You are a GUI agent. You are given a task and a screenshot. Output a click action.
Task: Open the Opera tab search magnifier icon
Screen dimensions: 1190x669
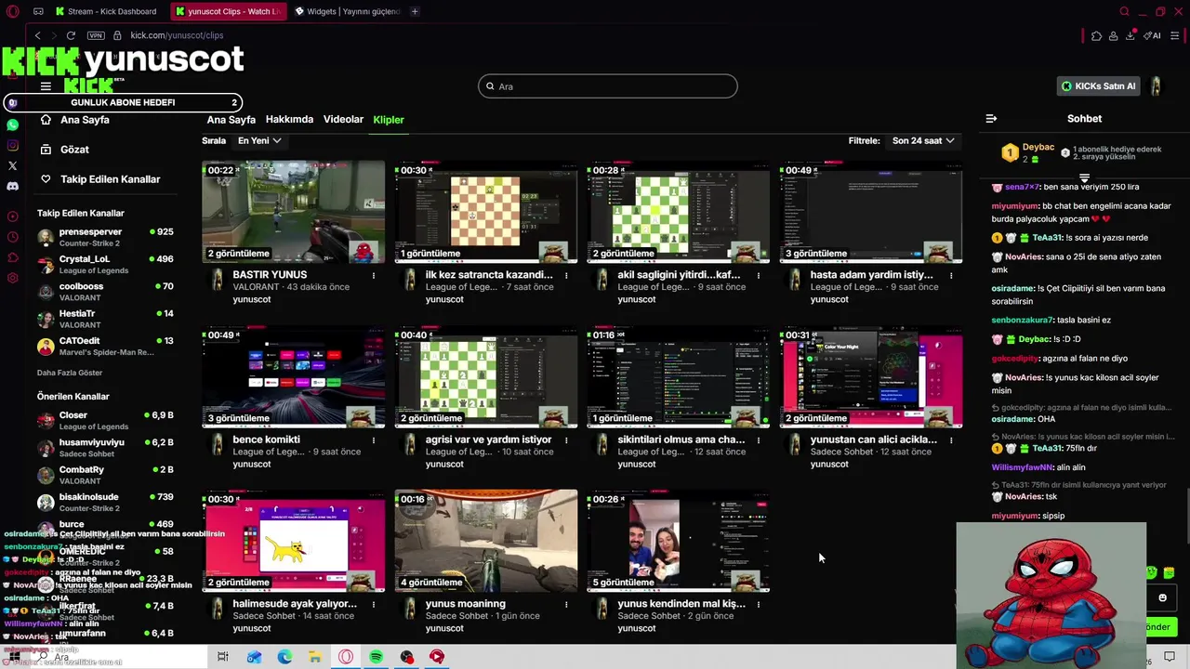click(x=1124, y=11)
